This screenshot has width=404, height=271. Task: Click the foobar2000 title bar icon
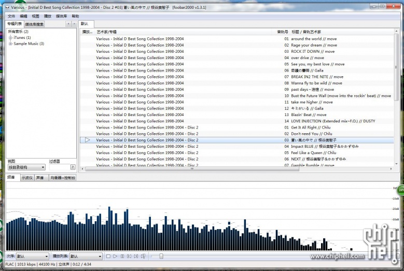coord(7,7)
